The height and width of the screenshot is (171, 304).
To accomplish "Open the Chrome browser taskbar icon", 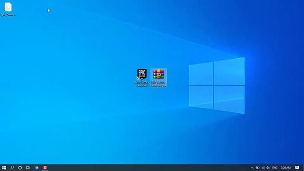I will 37,168.
